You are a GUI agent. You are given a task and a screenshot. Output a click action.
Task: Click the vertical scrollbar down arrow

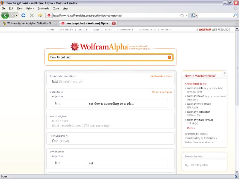click(x=237, y=172)
